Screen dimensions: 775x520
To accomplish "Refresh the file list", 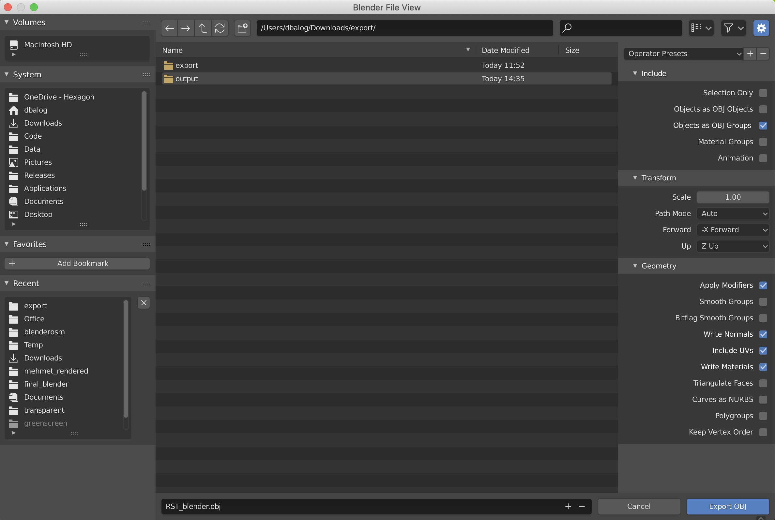I will (x=220, y=28).
